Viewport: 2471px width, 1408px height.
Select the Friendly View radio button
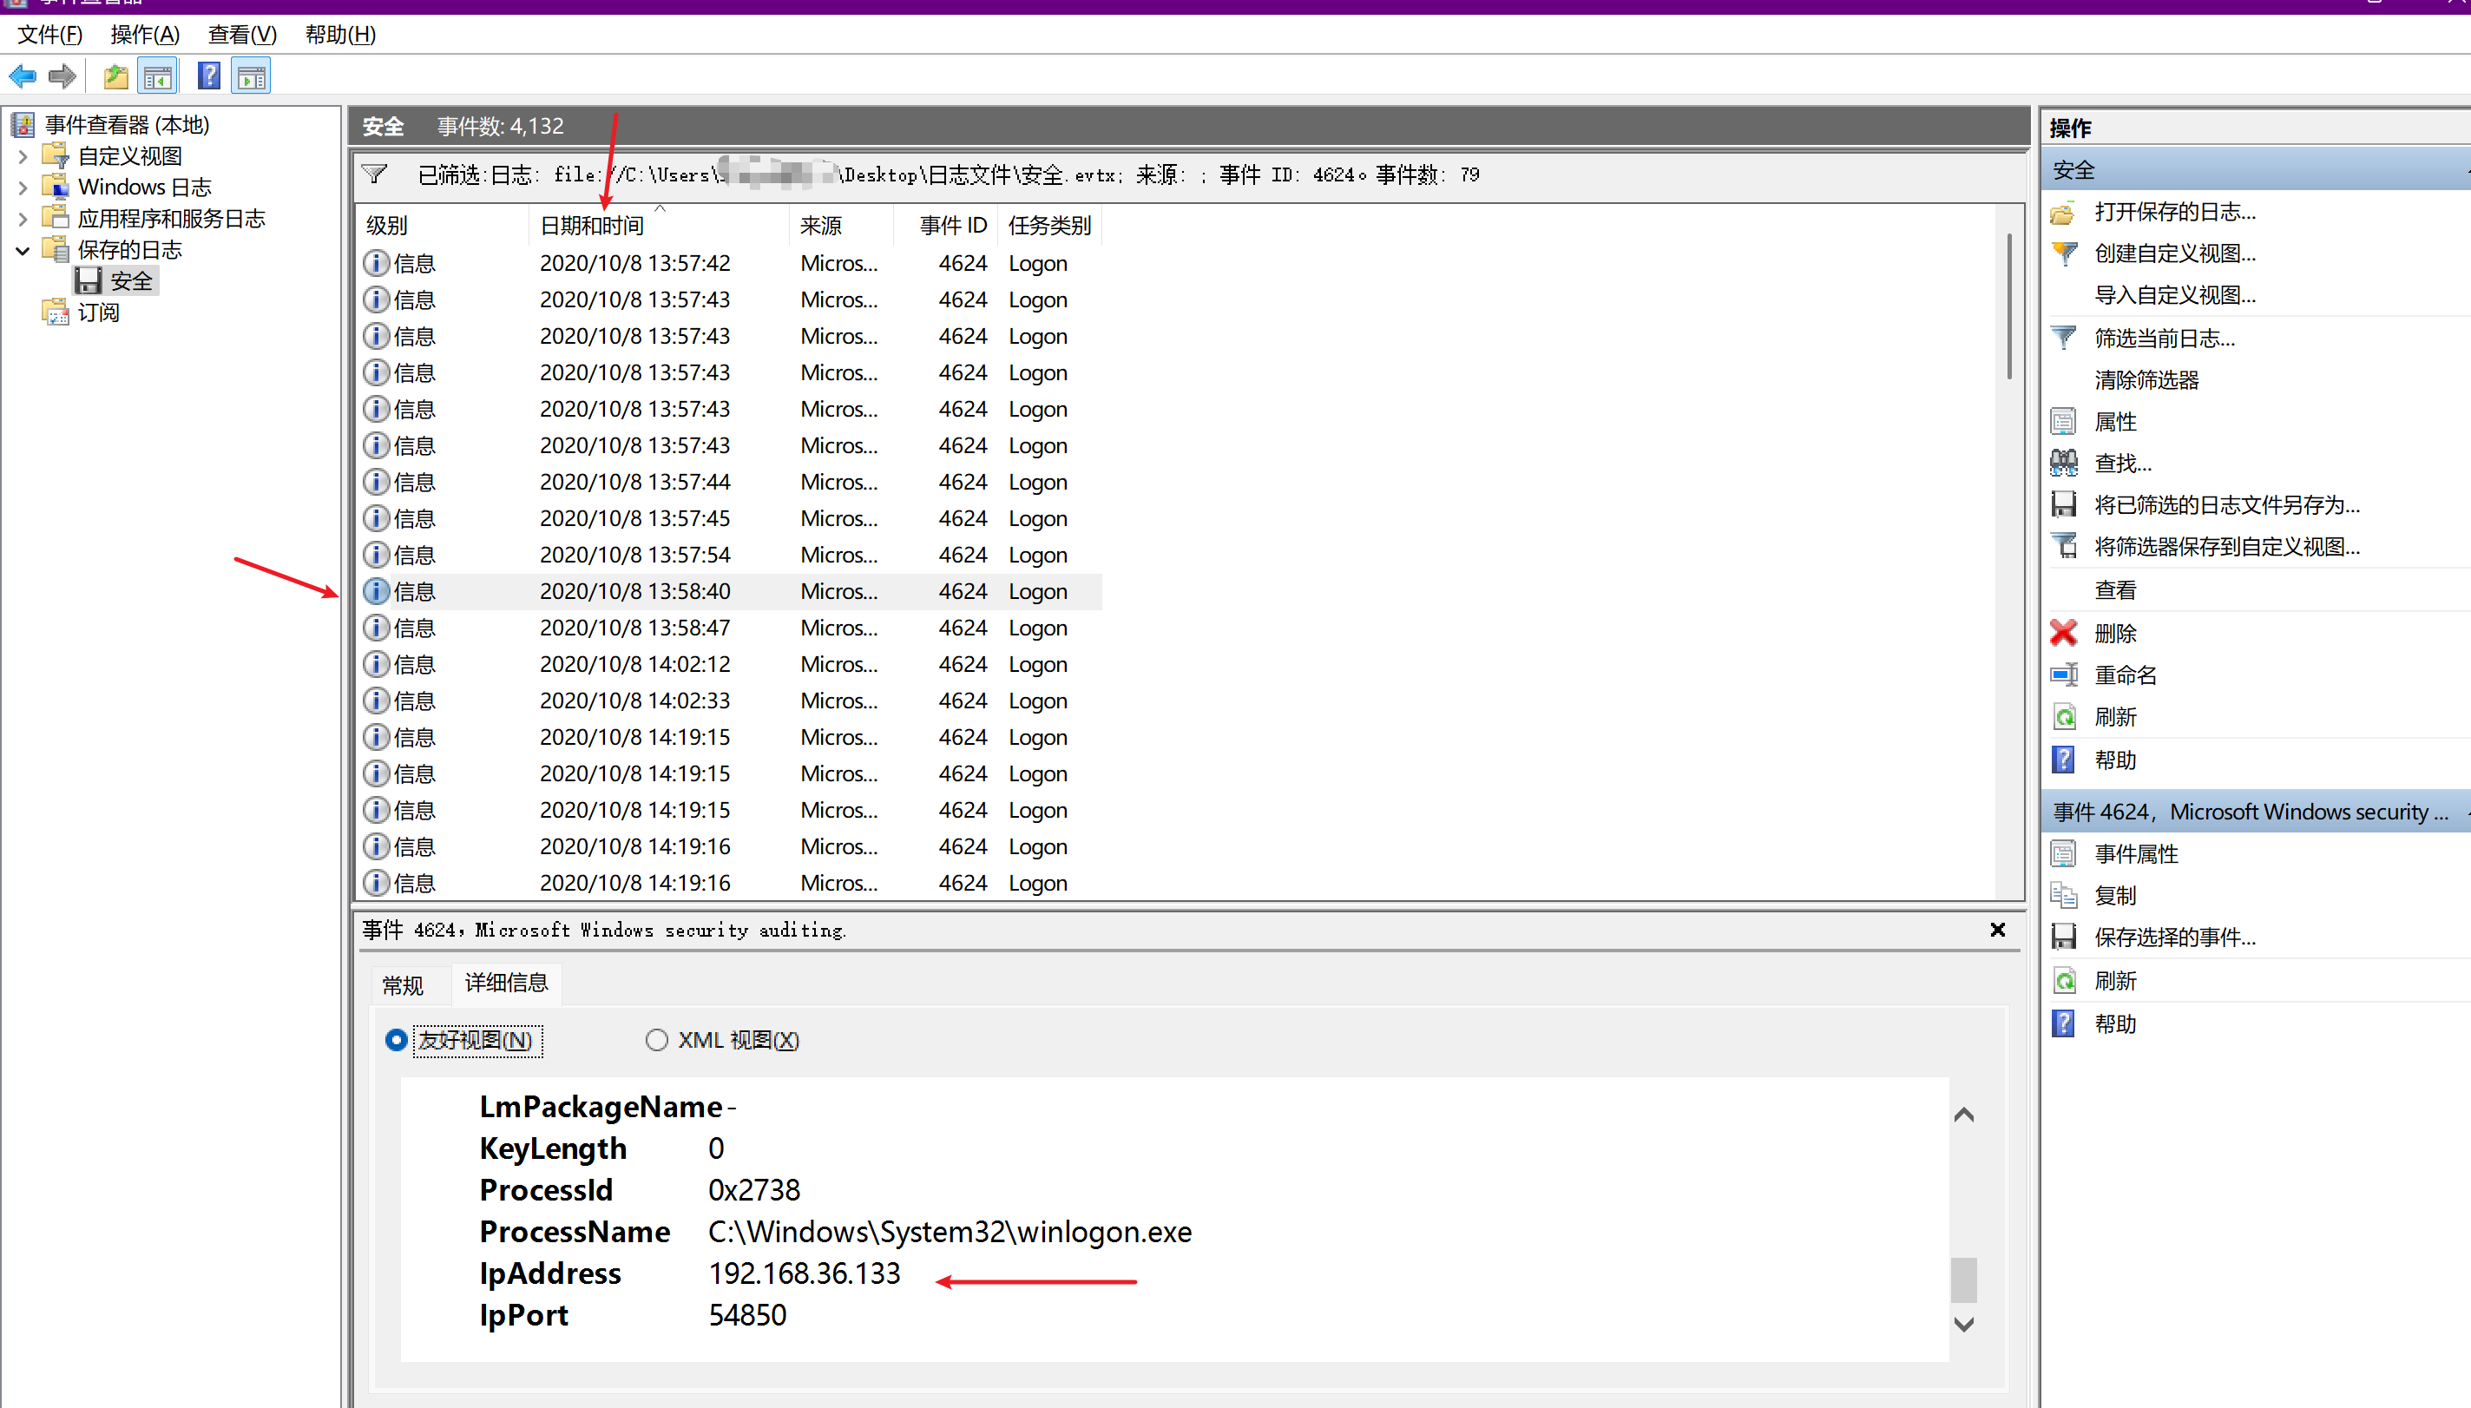(397, 1041)
